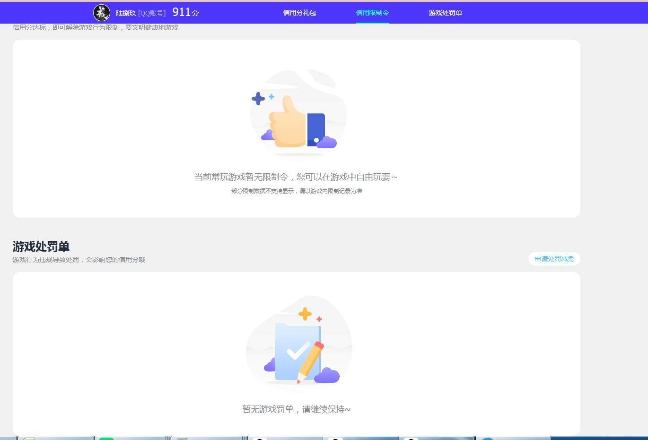Click the user avatar in the header

point(101,13)
